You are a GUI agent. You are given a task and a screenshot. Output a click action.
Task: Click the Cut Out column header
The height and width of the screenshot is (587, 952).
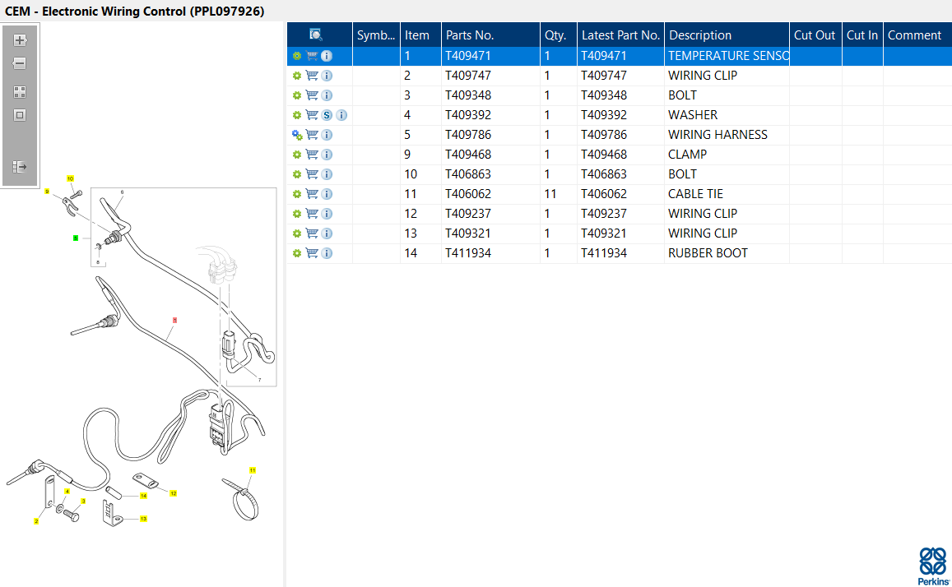[x=815, y=35]
